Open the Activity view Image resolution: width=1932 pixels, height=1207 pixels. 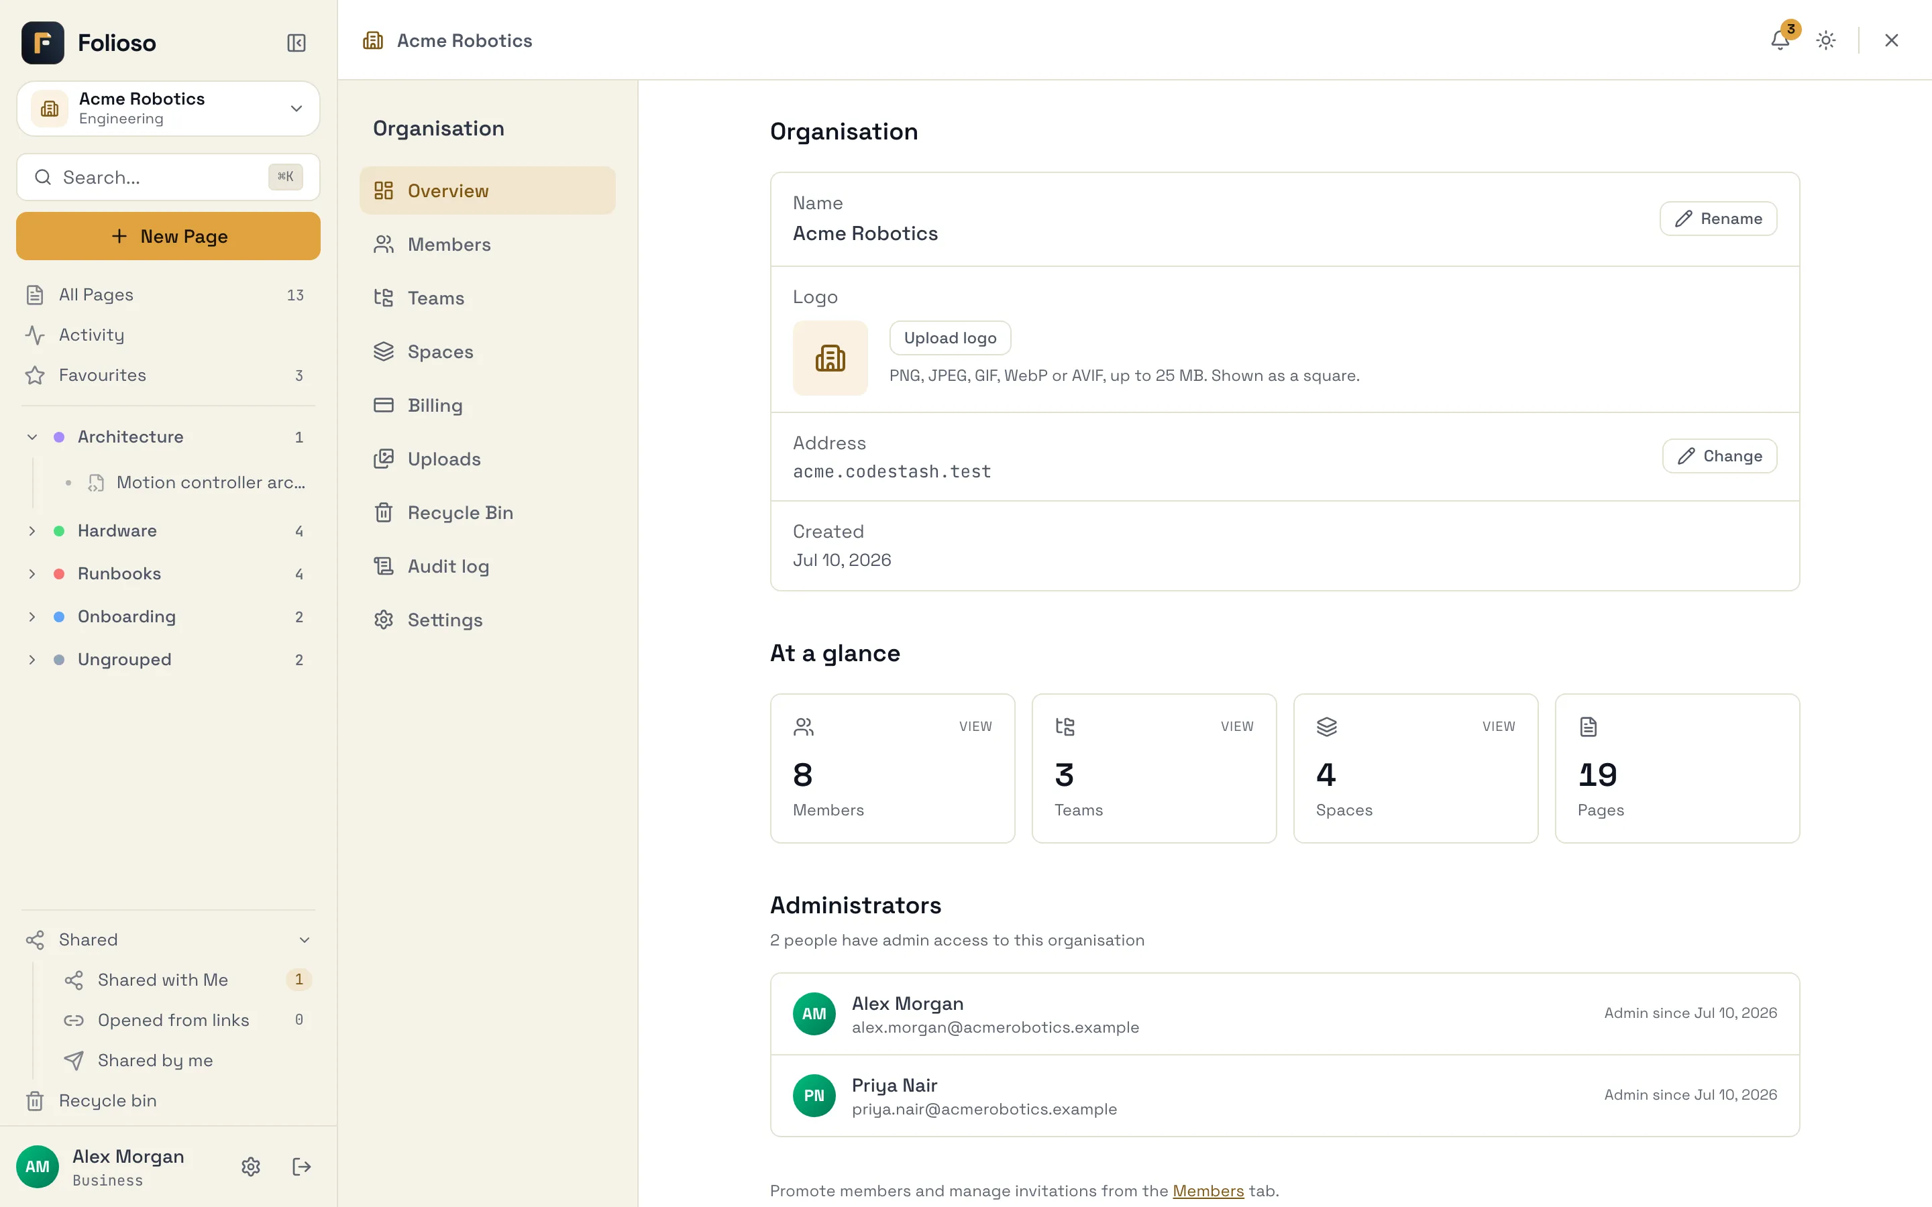tap(168, 335)
